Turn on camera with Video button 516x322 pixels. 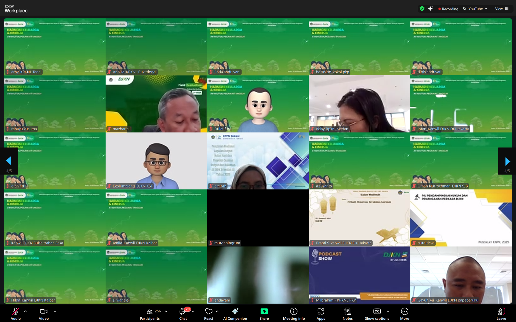pos(44,313)
